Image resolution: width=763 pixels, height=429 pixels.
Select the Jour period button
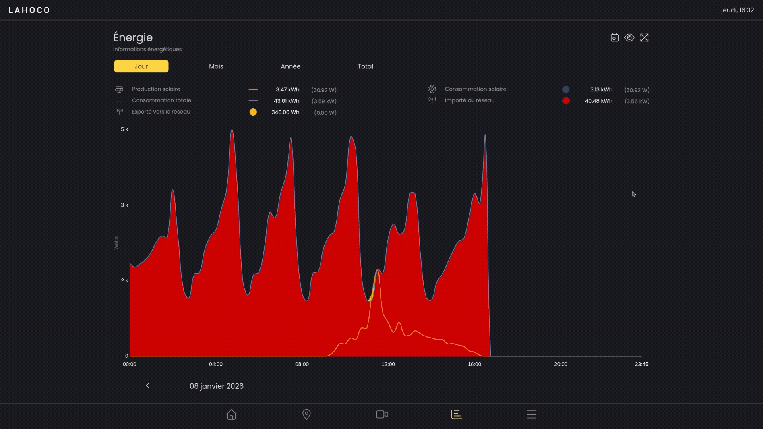pos(141,66)
